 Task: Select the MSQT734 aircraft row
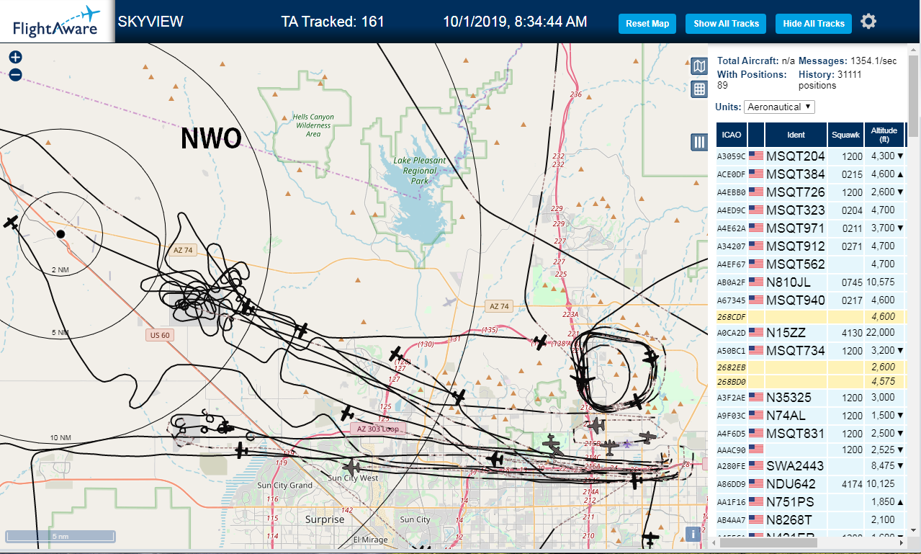(x=810, y=350)
